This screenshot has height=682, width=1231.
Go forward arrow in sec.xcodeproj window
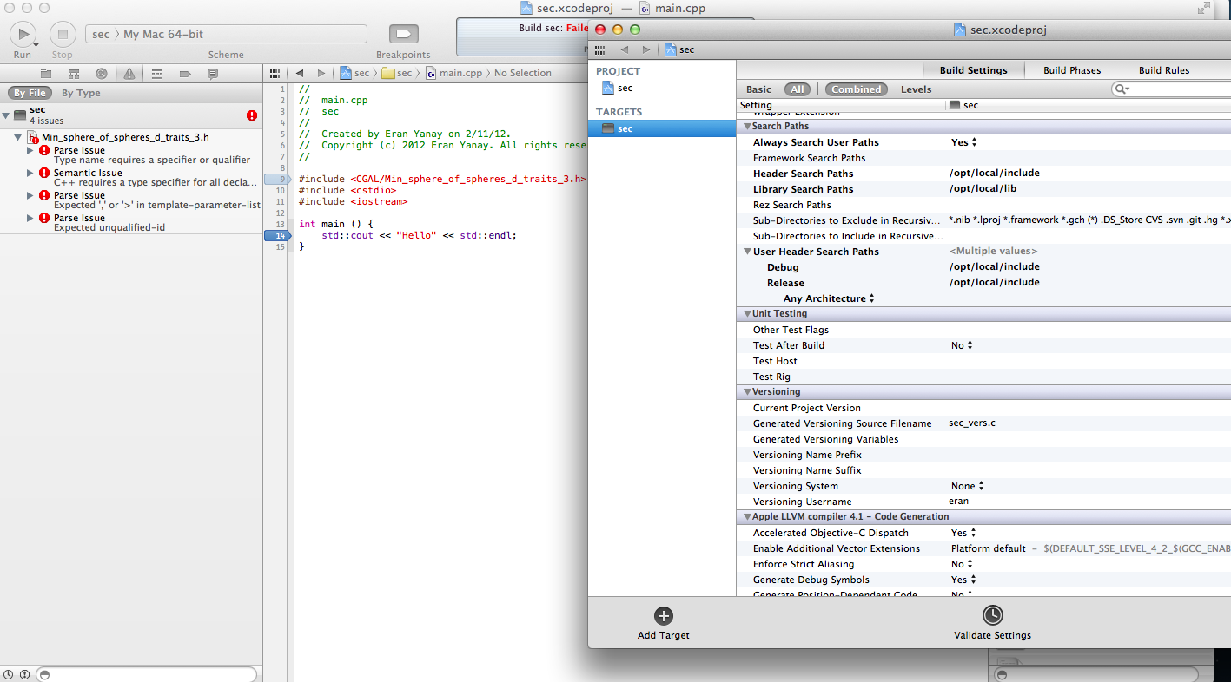pos(645,49)
